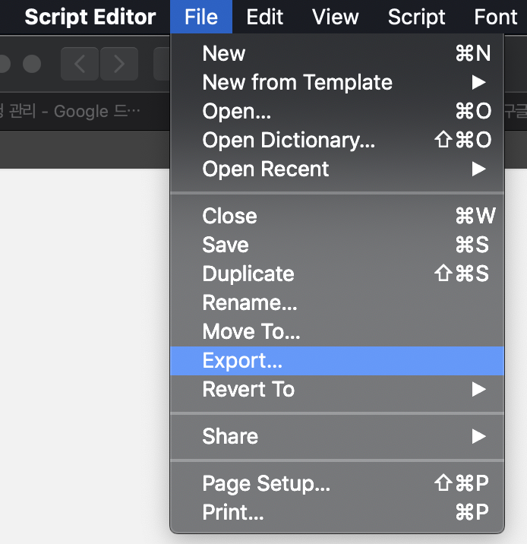The width and height of the screenshot is (527, 544).
Task: Expand the Open Recent submenu
Action: click(x=266, y=169)
